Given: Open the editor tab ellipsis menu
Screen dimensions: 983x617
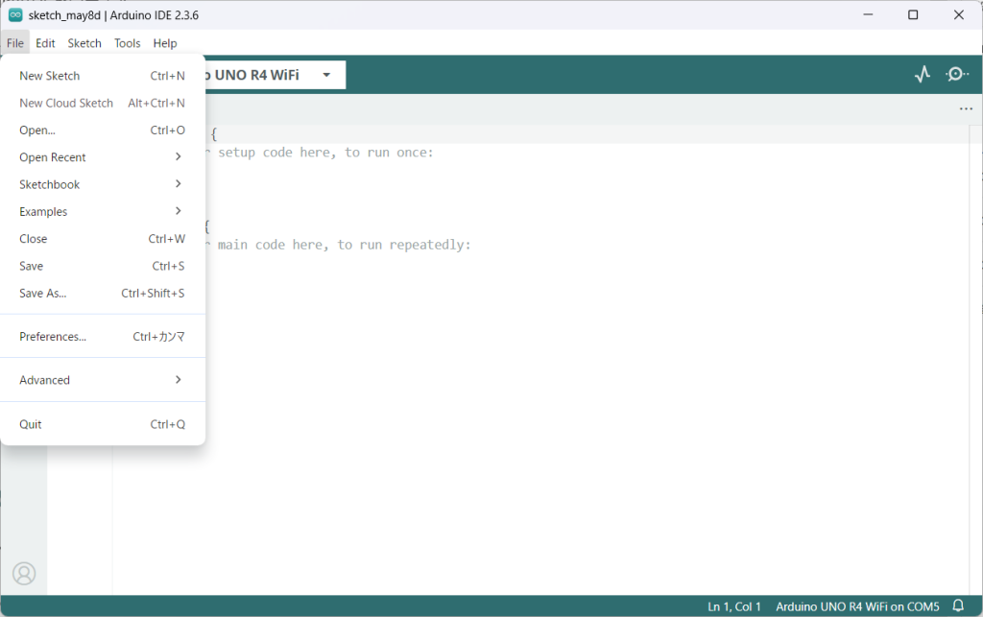Looking at the screenshot, I should point(966,109).
